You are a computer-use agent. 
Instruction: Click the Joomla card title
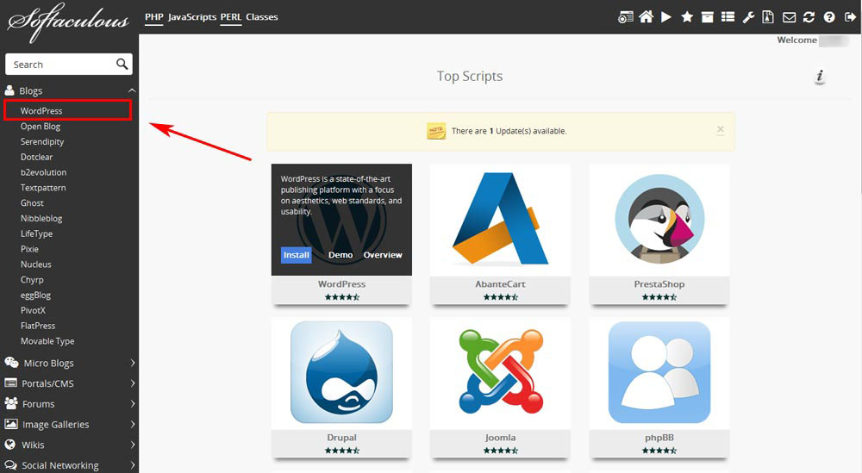(x=500, y=438)
